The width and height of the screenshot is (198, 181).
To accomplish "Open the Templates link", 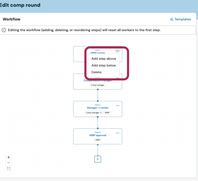I will point(180,19).
